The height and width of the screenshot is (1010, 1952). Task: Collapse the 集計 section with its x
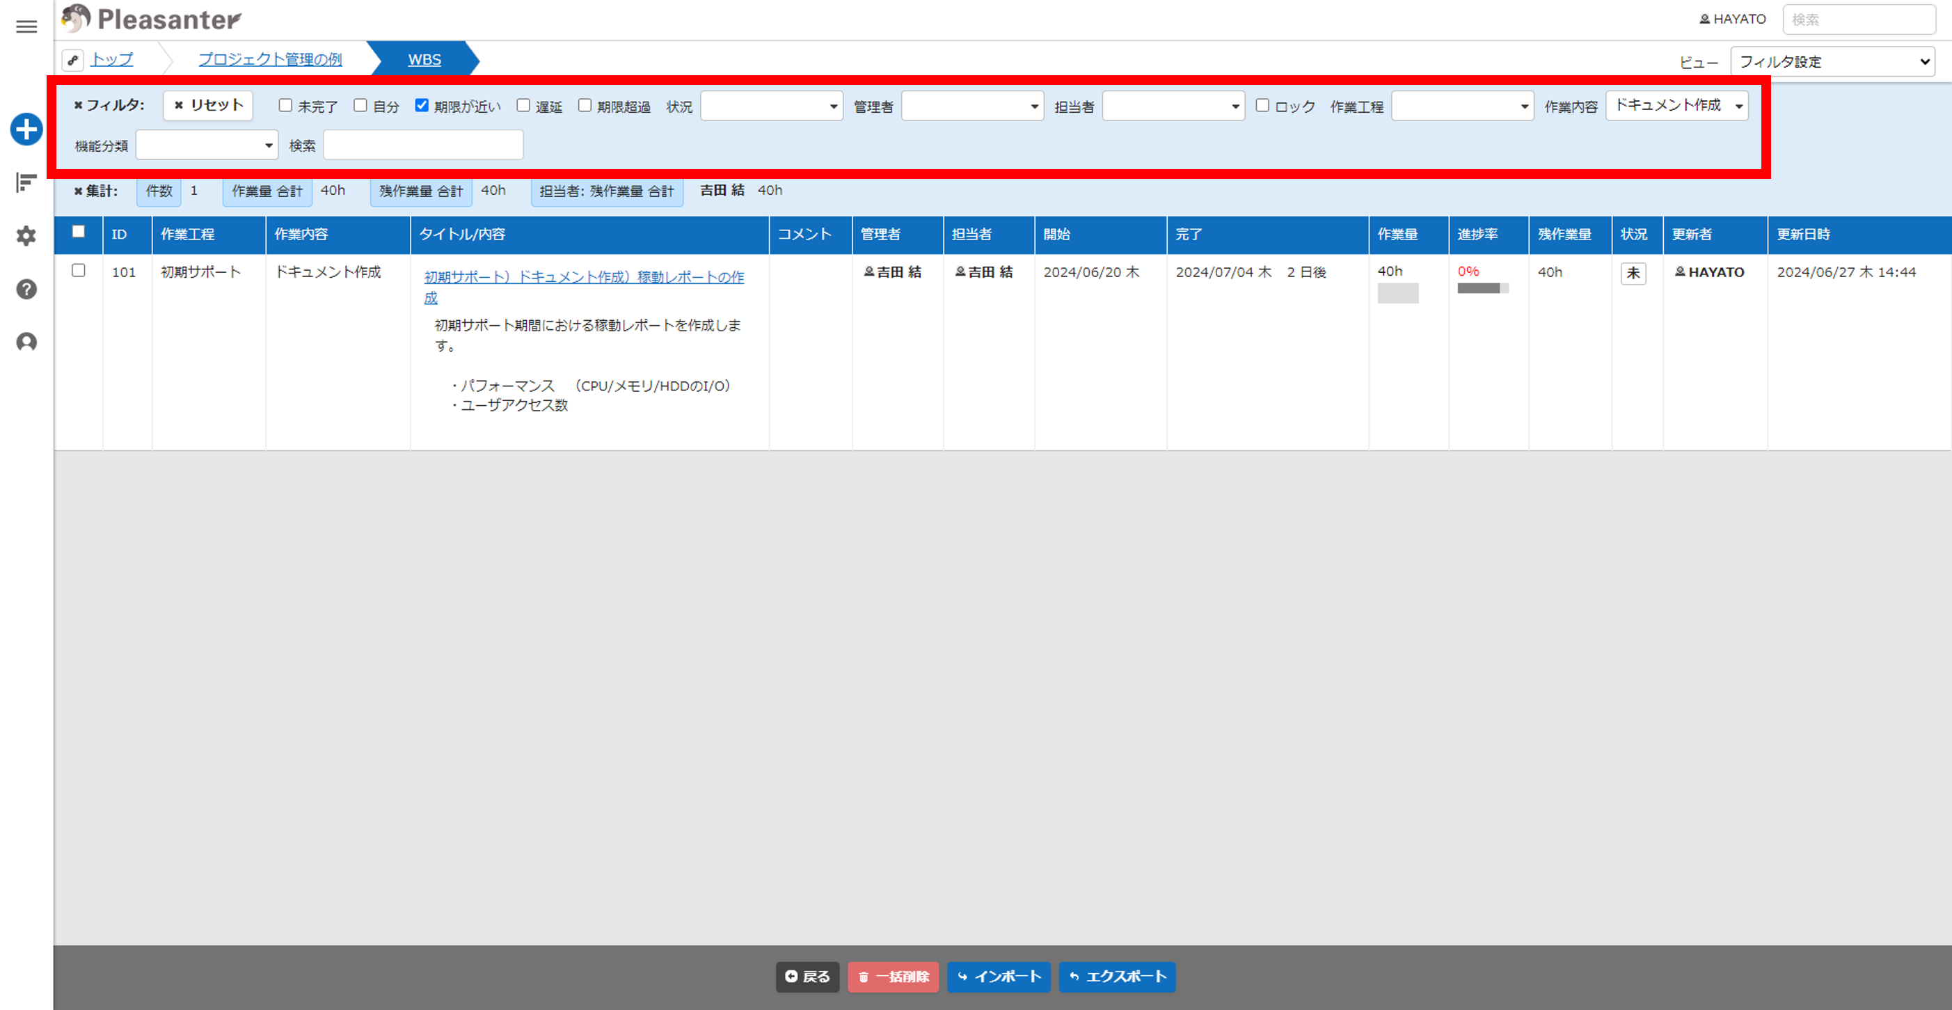click(78, 191)
